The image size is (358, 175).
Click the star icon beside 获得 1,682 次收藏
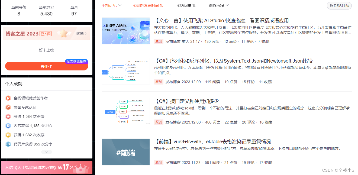[x=8, y=135]
